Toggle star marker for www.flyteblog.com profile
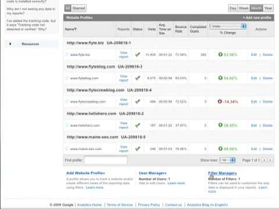Image resolution: width=279 pixels, height=209 pixels. (67, 78)
